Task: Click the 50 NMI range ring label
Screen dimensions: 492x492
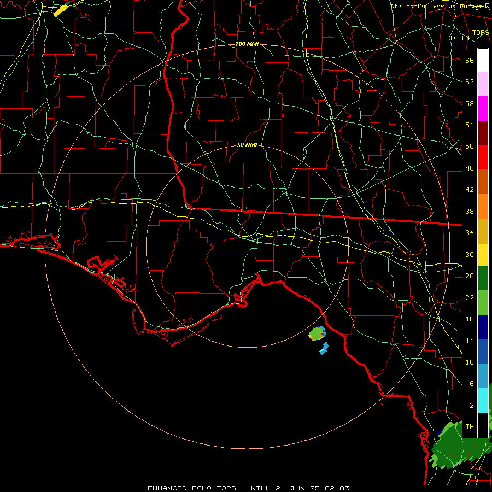Action: 247,145
